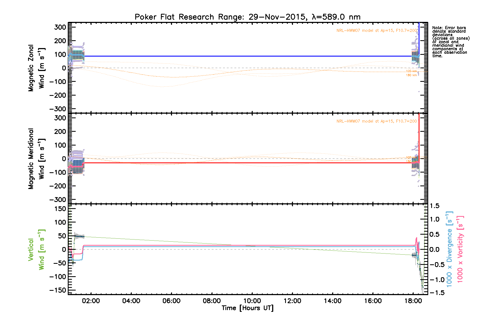Click the solid blue zonal wind line
Viewport: 486px width, 324px height.
(243, 56)
